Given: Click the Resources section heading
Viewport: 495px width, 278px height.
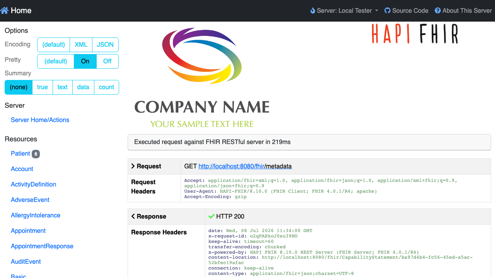Looking at the screenshot, I should pos(21,139).
